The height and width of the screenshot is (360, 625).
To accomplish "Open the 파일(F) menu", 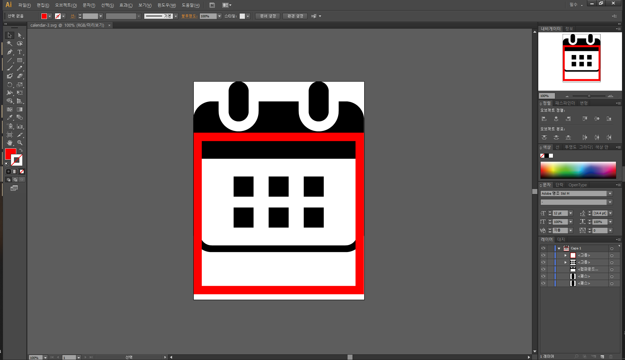I will pyautogui.click(x=24, y=5).
